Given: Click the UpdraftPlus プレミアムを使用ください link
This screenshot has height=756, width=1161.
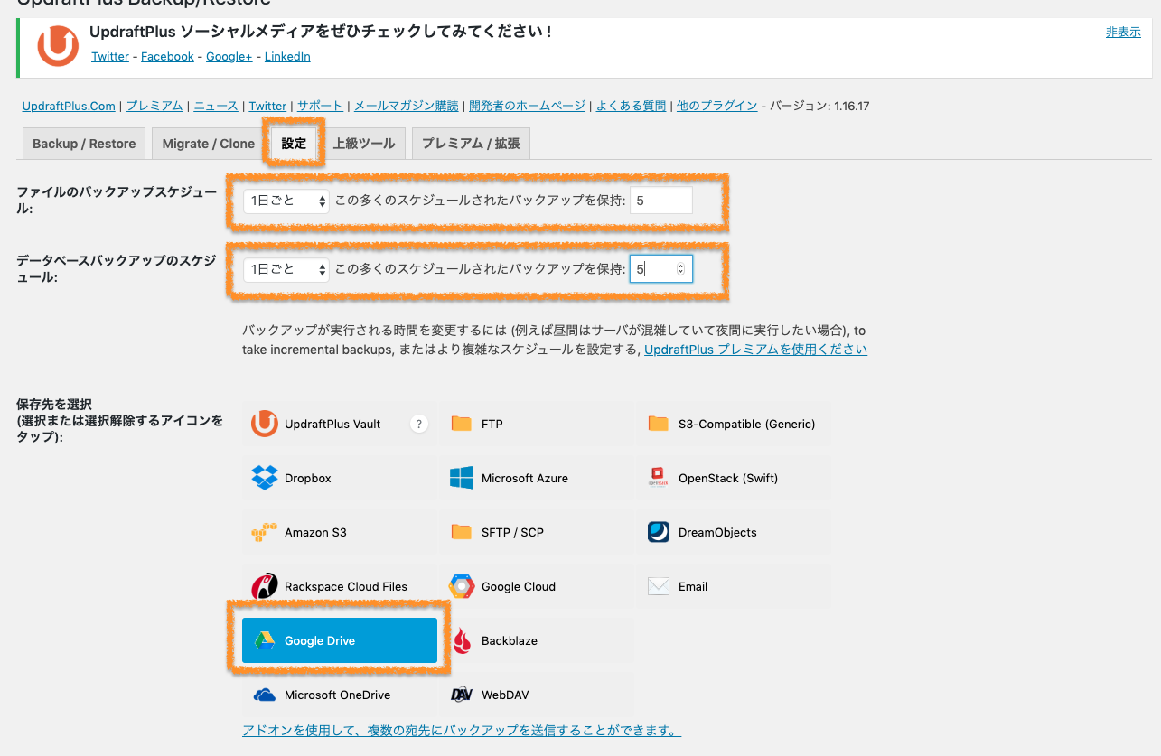Looking at the screenshot, I should click(755, 350).
